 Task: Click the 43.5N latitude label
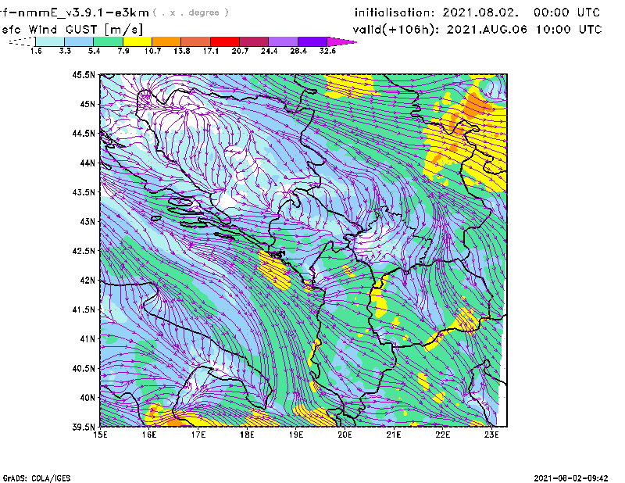[x=84, y=191]
